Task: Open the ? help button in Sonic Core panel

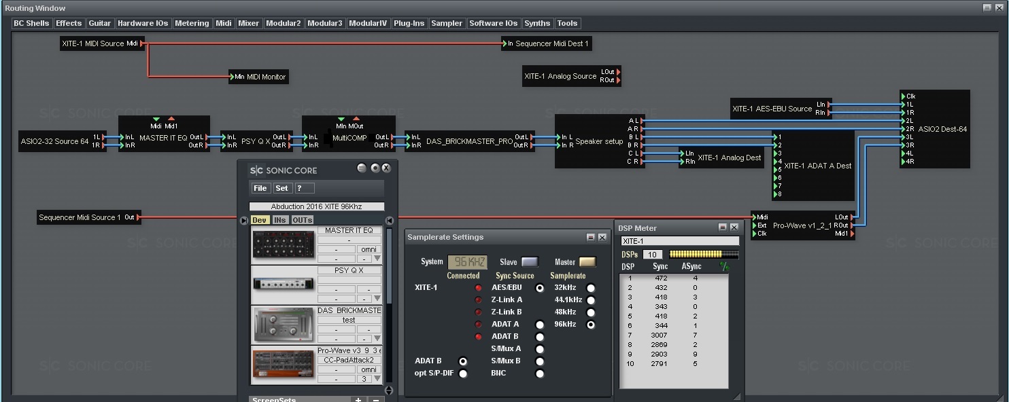Action: [304, 188]
